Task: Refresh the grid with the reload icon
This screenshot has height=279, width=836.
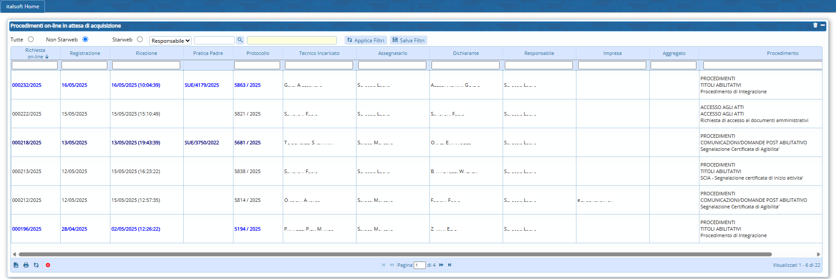Action: tap(36, 265)
